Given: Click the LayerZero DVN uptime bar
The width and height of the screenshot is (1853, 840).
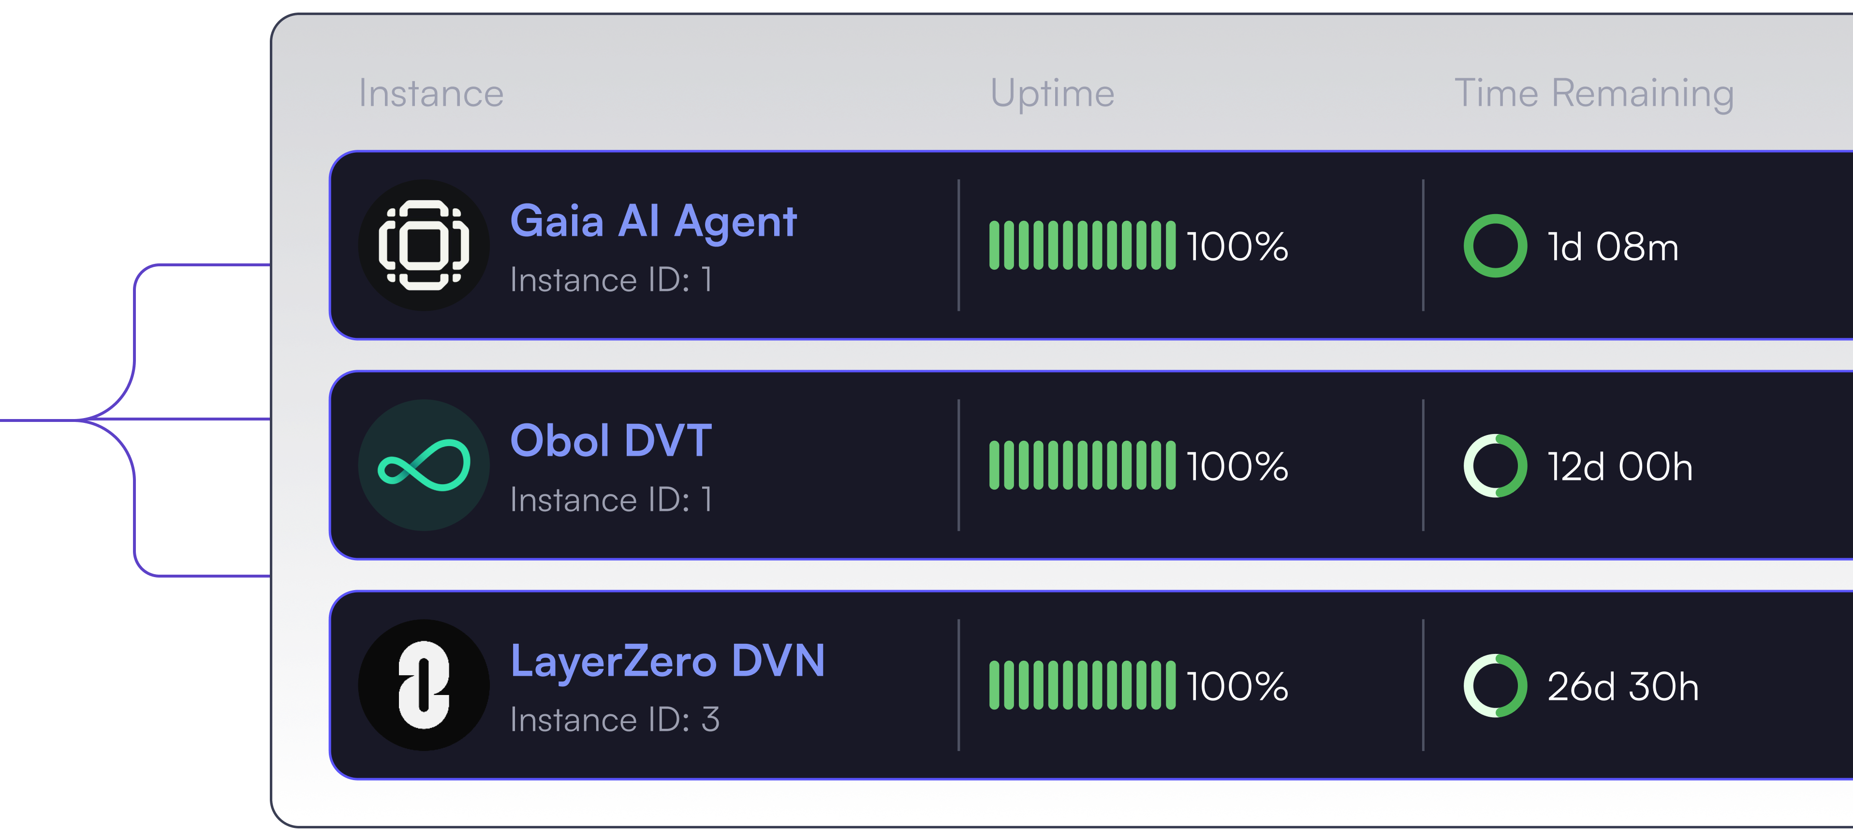Looking at the screenshot, I should coord(1082,686).
